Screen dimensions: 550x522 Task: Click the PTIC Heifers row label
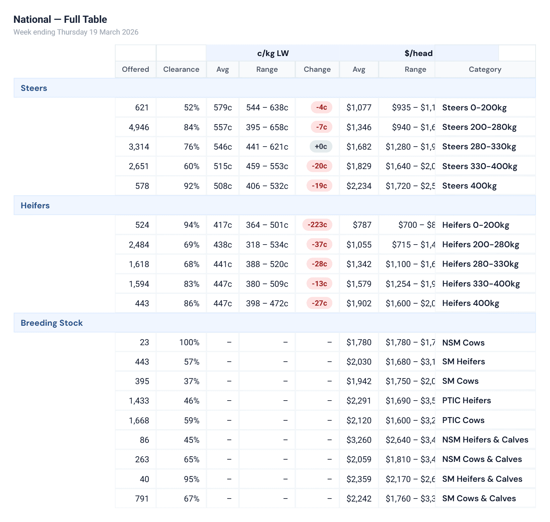click(466, 401)
